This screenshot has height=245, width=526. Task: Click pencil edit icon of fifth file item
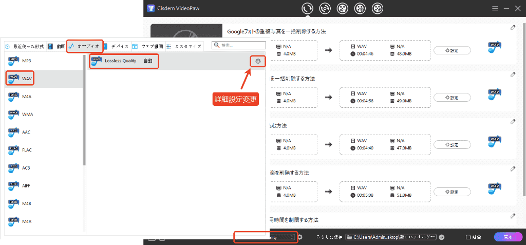[513, 215]
